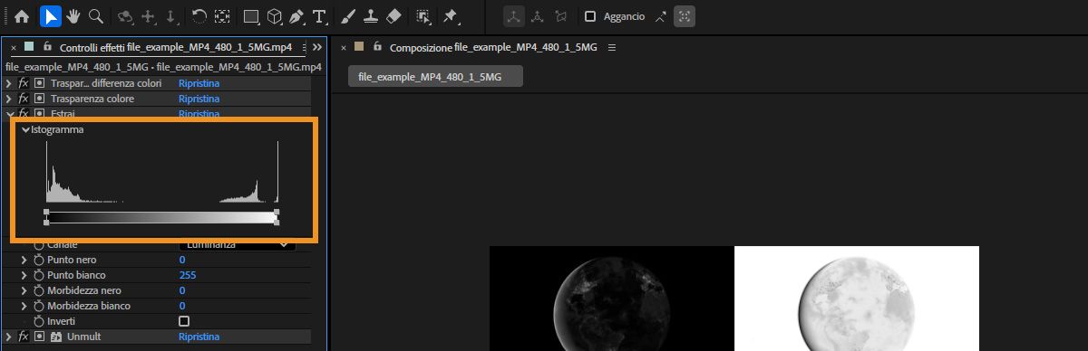This screenshot has height=351, width=1088.
Task: Select the Hand tool
Action: (73, 16)
